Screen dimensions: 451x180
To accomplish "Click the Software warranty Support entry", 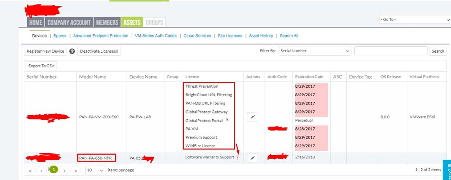I will coord(209,157).
